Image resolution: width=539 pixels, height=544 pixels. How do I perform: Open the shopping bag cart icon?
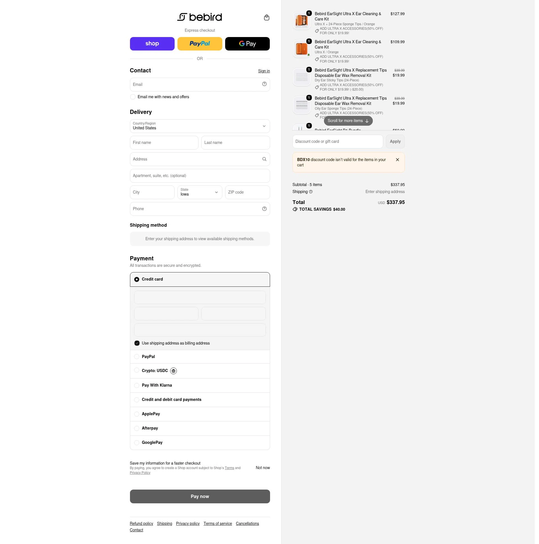(266, 17)
